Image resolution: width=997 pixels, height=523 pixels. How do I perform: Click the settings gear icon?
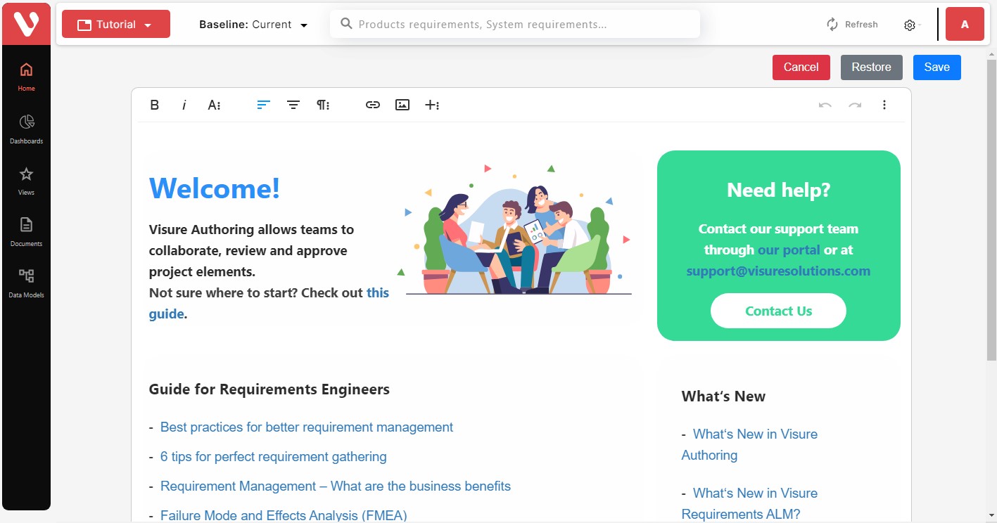point(910,25)
